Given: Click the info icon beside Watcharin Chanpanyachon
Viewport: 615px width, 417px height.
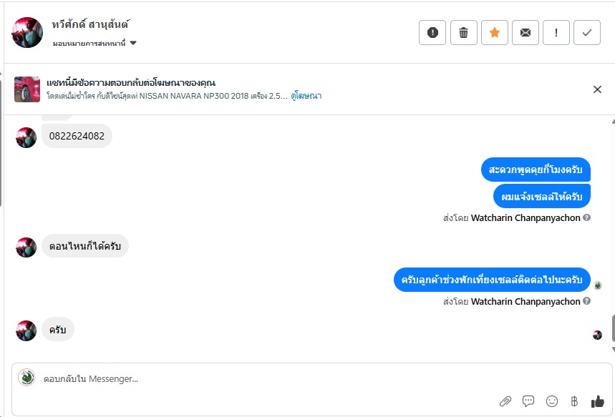Looking at the screenshot, I should point(587,217).
